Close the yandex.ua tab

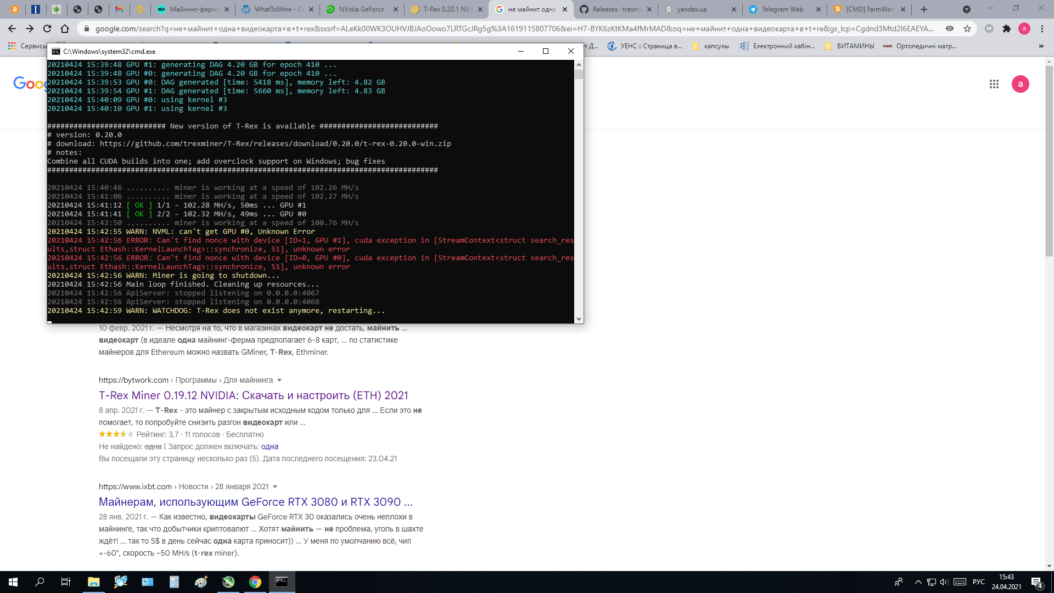pos(735,9)
